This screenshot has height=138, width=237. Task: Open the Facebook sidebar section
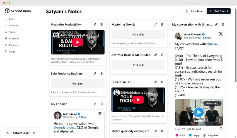point(12,39)
